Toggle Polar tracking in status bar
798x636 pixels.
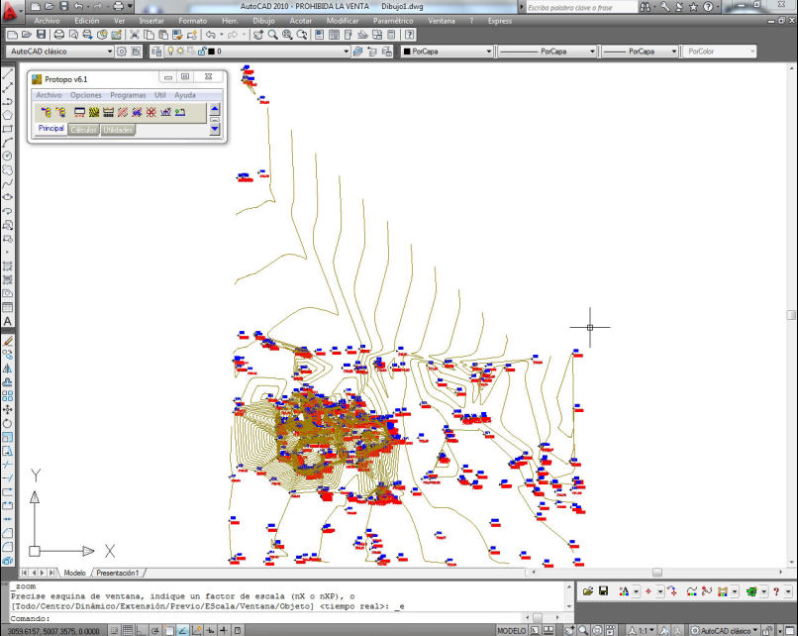coord(155,630)
